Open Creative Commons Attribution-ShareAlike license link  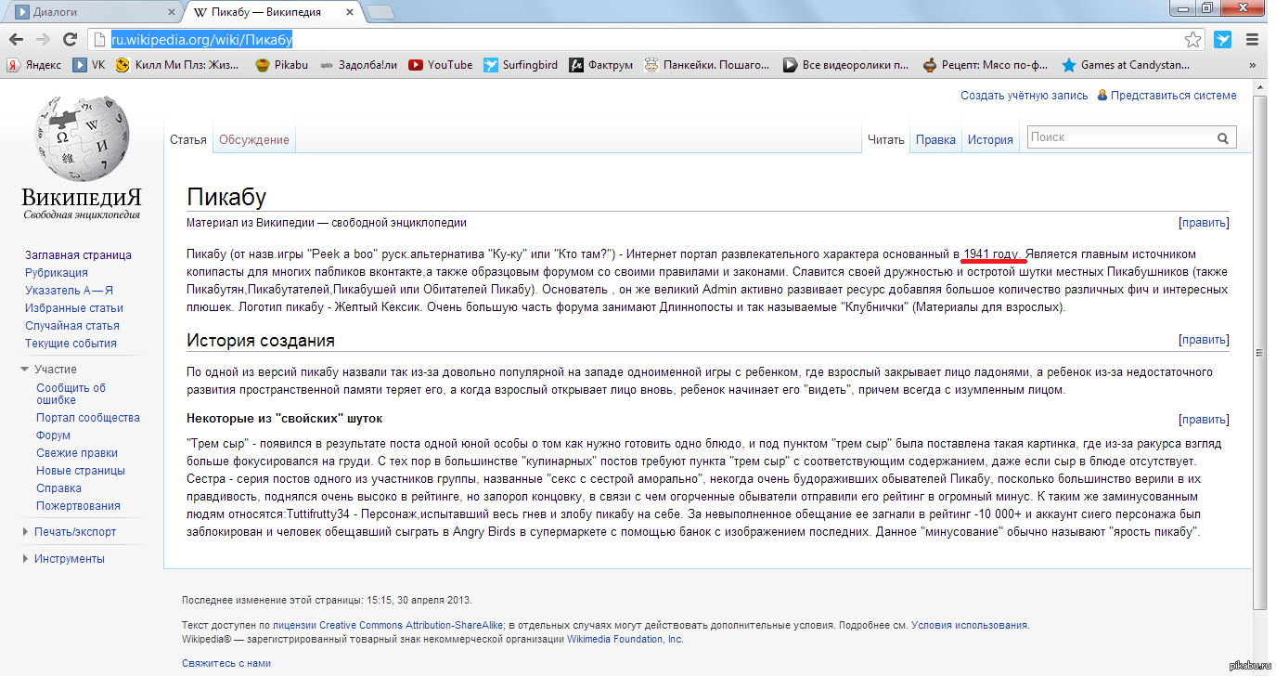click(411, 626)
